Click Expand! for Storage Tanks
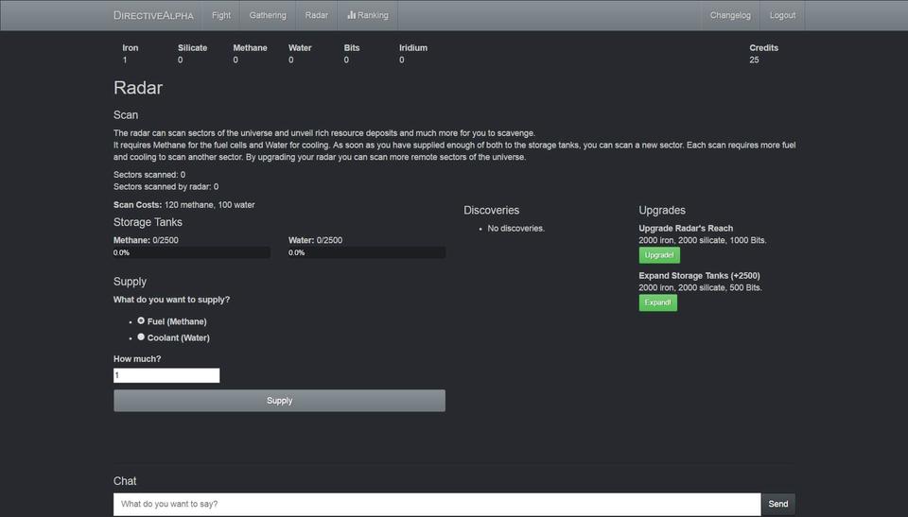This screenshot has width=908, height=517. (x=657, y=302)
